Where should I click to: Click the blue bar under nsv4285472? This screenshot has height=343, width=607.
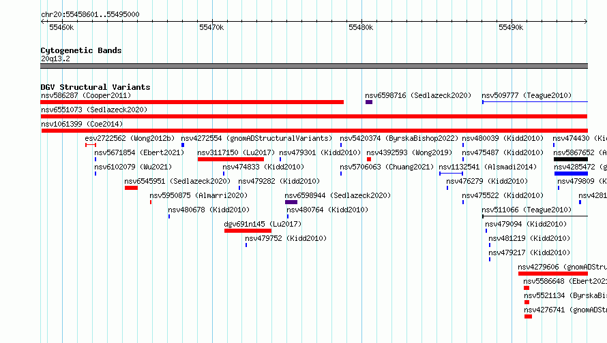click(571, 174)
